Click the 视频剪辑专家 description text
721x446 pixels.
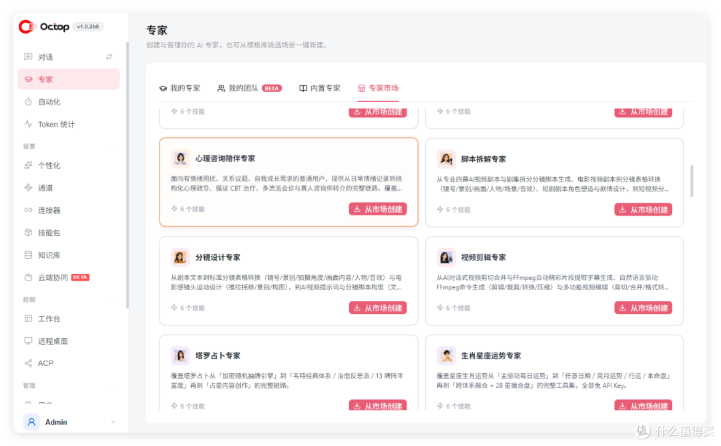point(553,282)
